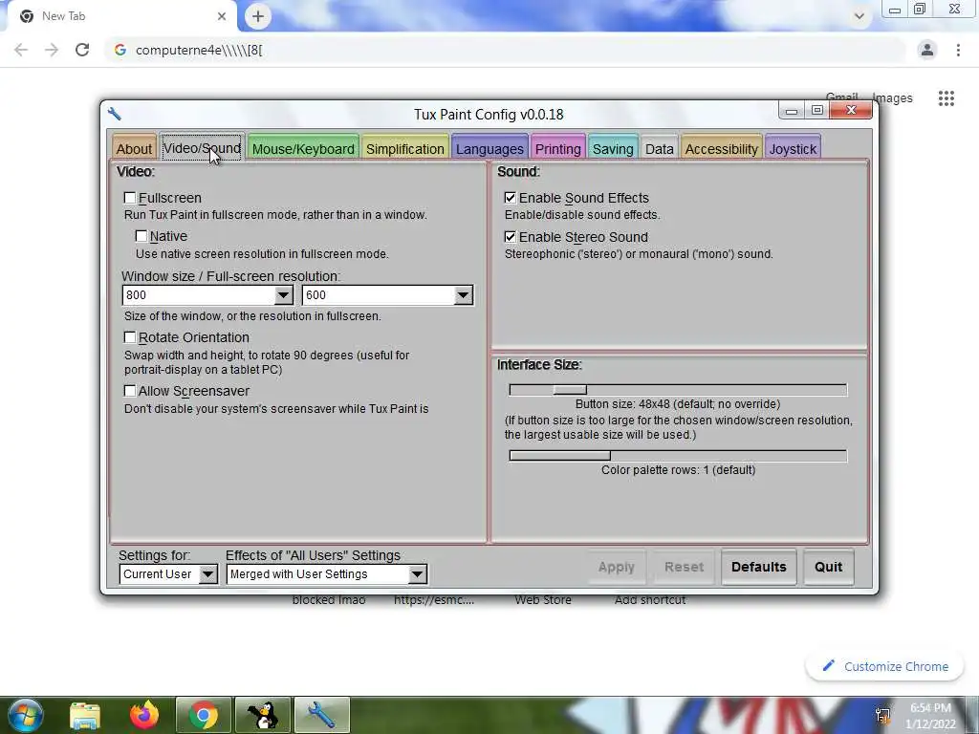Image resolution: width=979 pixels, height=734 pixels.
Task: Reload the Chrome page
Action: (82, 50)
